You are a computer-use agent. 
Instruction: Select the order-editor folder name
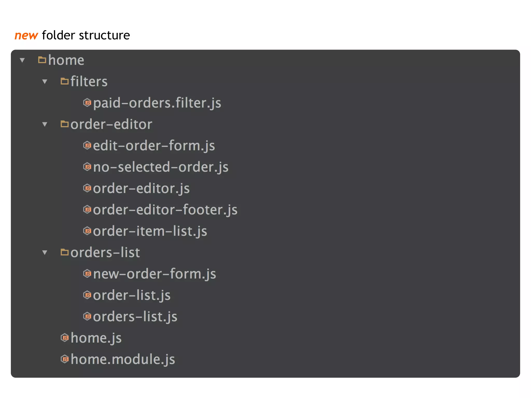111,124
